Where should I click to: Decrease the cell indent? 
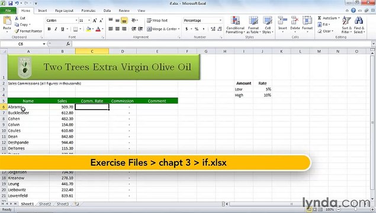134,29
